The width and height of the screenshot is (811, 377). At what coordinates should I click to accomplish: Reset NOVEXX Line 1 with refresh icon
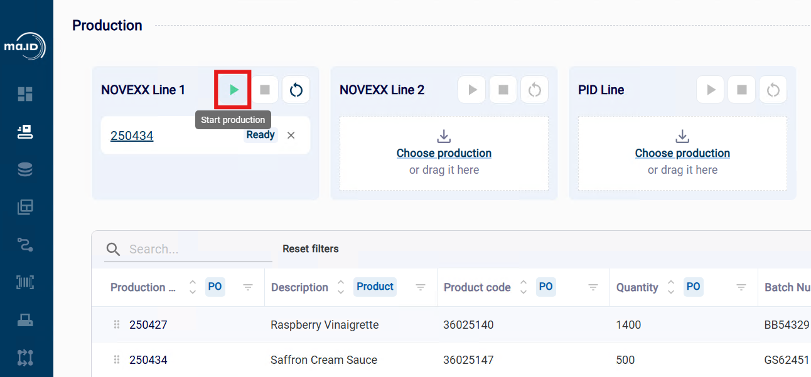(296, 90)
